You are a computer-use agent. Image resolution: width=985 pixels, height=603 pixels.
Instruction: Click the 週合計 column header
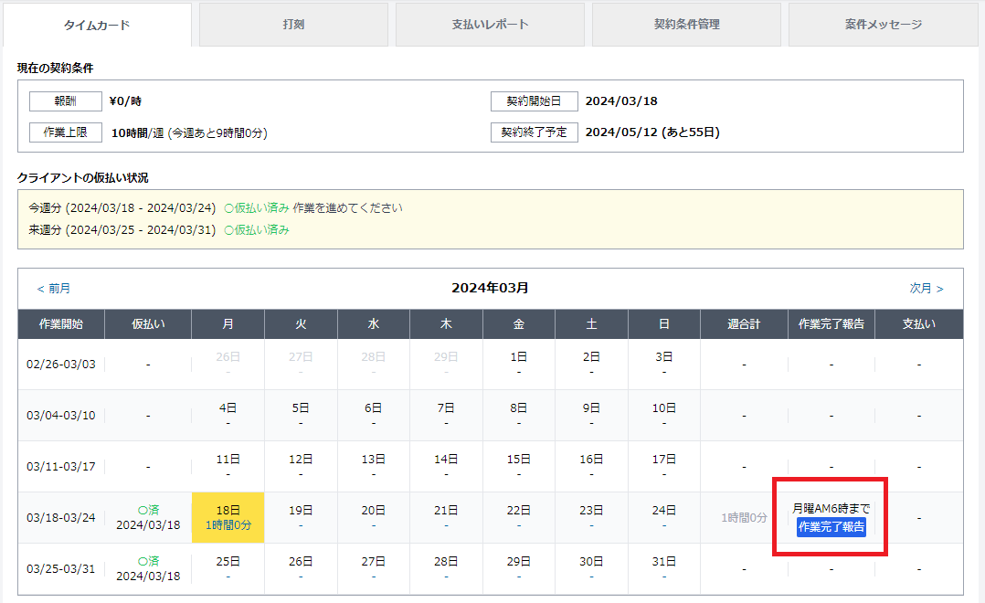(744, 324)
